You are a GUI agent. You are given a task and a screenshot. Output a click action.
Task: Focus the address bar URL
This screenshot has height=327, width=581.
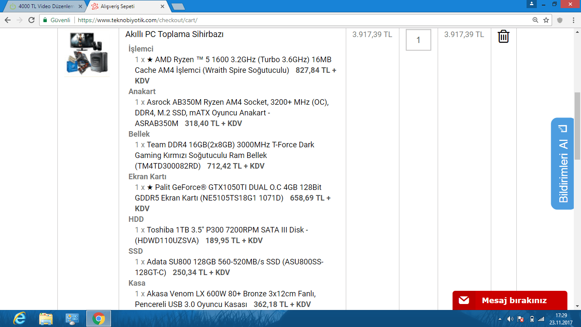(138, 20)
